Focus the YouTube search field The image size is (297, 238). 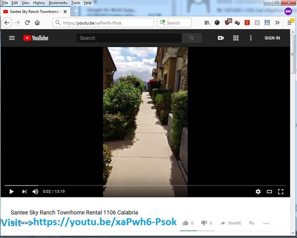[x=129, y=38]
